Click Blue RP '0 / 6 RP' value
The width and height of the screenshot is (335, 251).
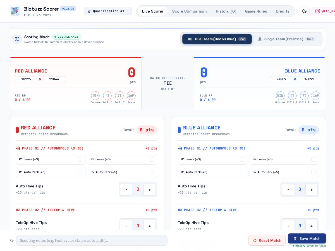tap(208, 100)
